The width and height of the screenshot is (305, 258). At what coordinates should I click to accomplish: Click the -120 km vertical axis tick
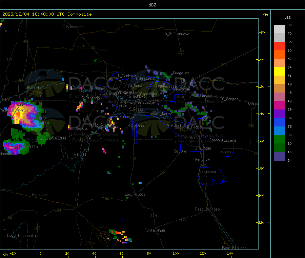point(269,86)
